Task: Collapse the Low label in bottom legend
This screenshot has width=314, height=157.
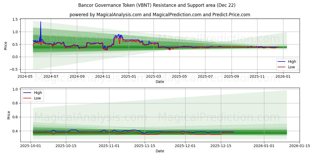Action: tap(37, 98)
